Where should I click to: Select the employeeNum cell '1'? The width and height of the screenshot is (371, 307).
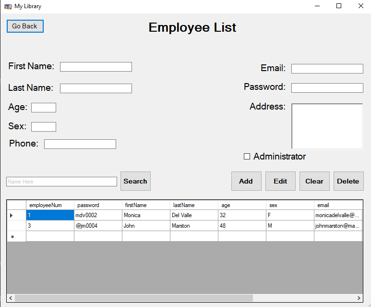pyautogui.click(x=50, y=215)
